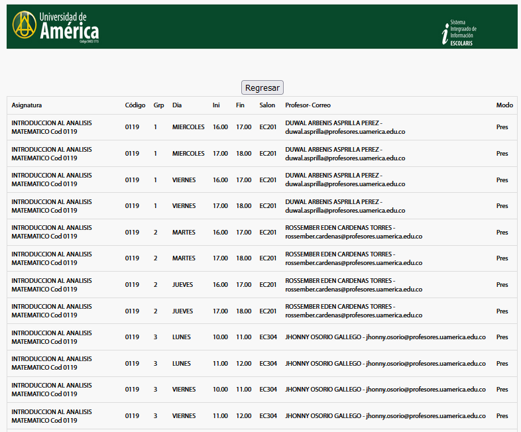Click MIERCOLES in the 17.00 group 1 row
The image size is (521, 432).
click(x=188, y=154)
